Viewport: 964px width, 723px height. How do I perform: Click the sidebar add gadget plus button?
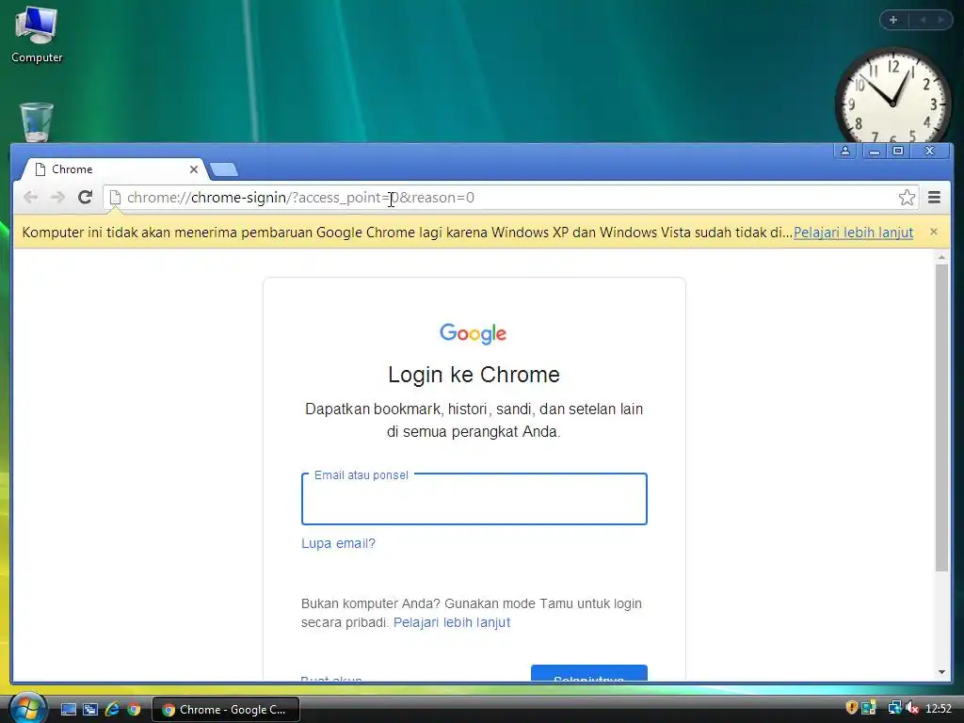(x=893, y=20)
